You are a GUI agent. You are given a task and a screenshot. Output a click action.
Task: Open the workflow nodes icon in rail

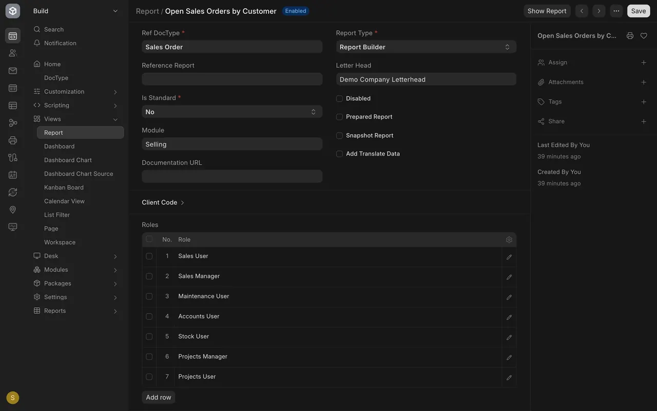pos(13,123)
